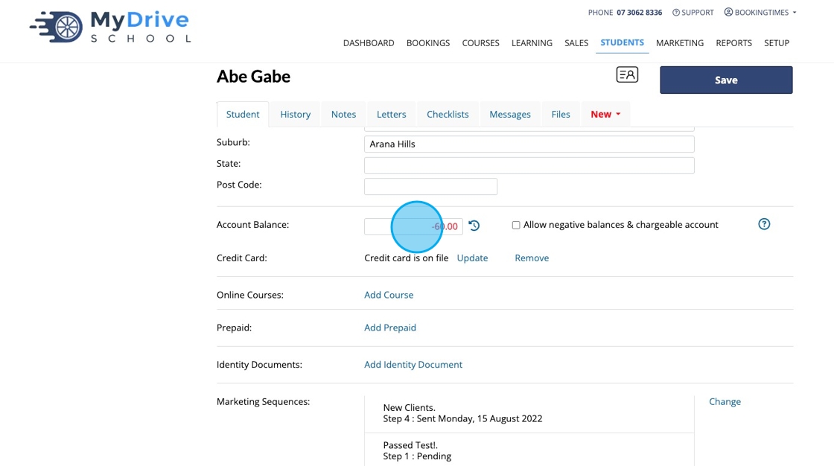Go to the Messages tab
Image resolution: width=834 pixels, height=466 pixels.
tap(510, 114)
